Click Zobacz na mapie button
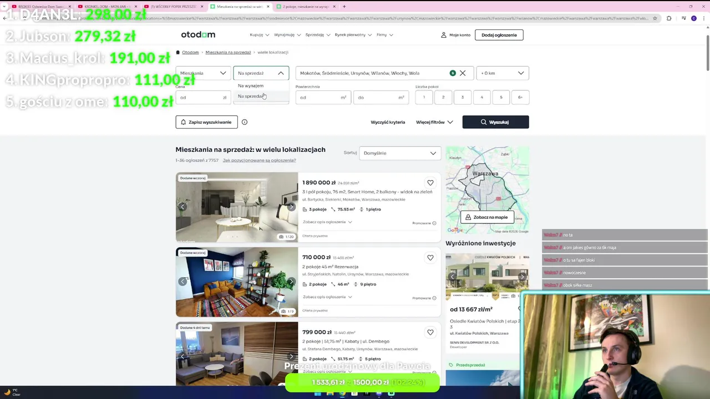This screenshot has height=399, width=710. pyautogui.click(x=486, y=217)
